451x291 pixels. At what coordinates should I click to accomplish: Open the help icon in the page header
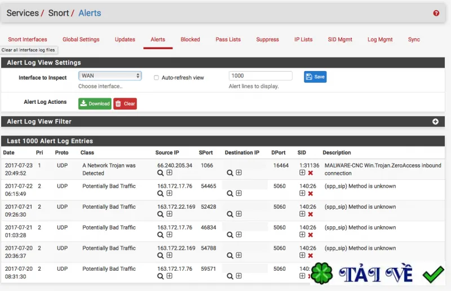(436, 13)
